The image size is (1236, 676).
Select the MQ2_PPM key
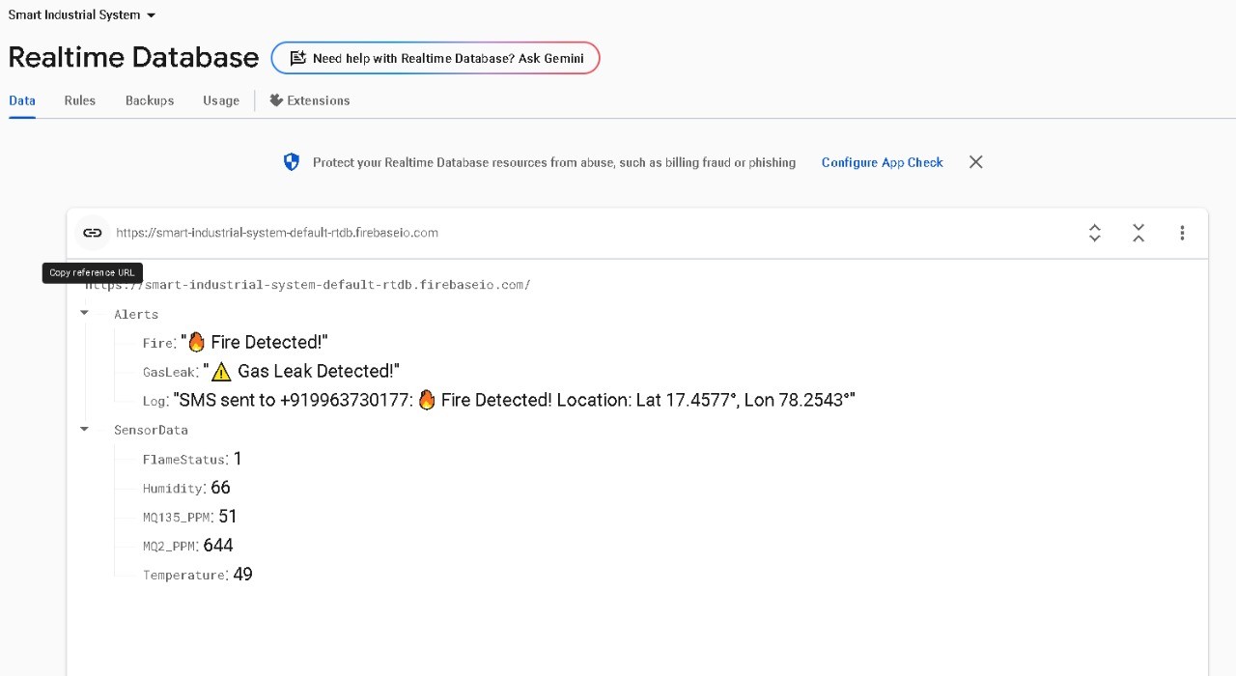[x=169, y=547]
